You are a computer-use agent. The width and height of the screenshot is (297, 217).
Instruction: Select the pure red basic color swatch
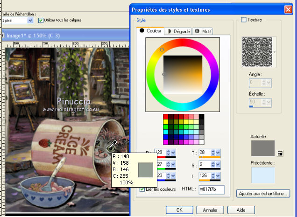(166, 117)
